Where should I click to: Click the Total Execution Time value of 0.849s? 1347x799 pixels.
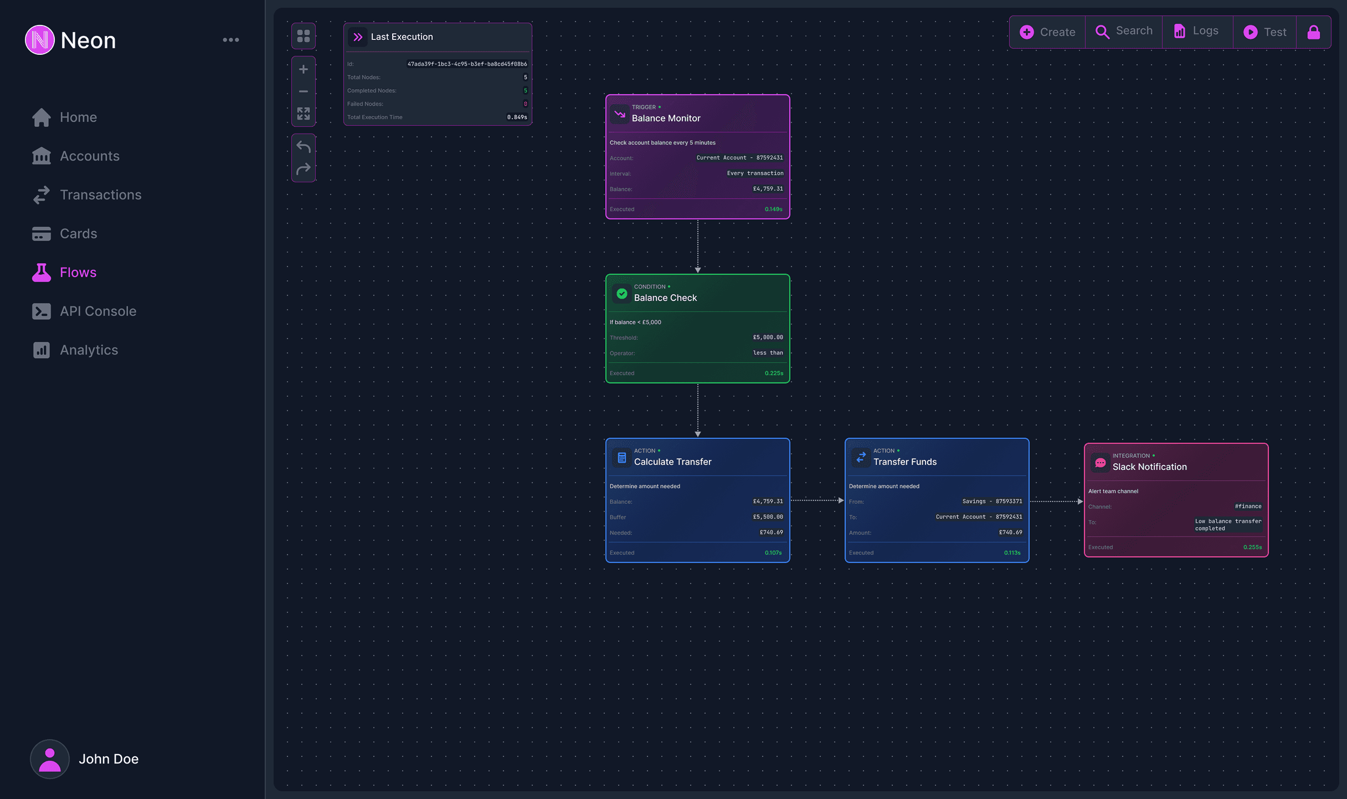point(517,117)
